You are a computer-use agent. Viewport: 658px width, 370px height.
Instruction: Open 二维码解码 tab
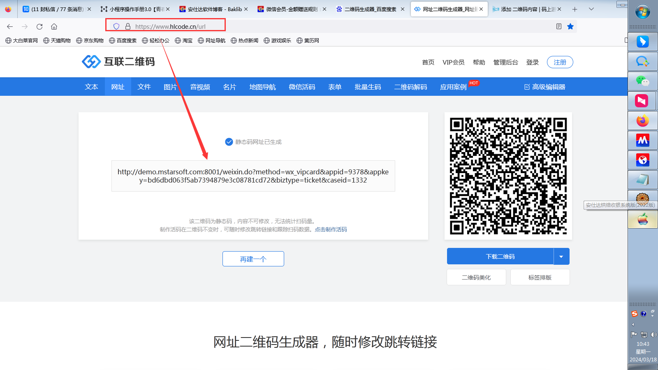pyautogui.click(x=410, y=87)
